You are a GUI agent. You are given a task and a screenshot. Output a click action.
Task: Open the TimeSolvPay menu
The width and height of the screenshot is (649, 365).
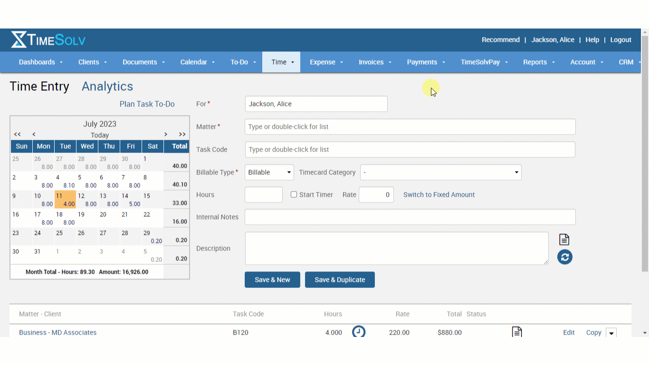[x=484, y=62]
